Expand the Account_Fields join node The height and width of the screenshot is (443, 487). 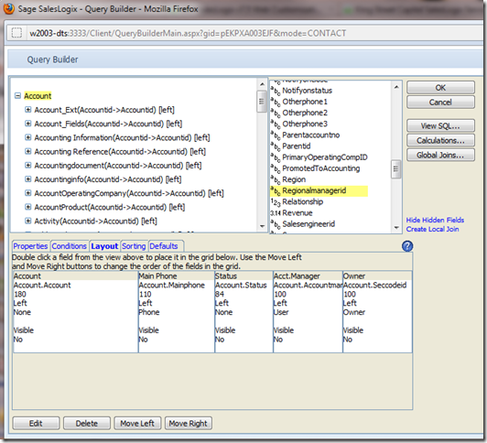coord(28,124)
